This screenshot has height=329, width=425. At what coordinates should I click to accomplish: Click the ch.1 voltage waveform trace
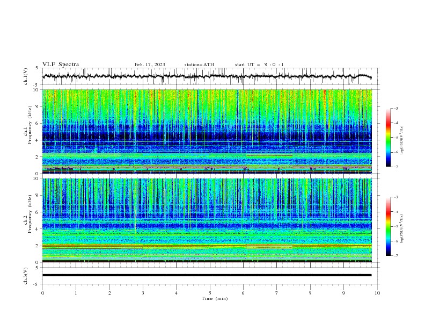(207, 76)
